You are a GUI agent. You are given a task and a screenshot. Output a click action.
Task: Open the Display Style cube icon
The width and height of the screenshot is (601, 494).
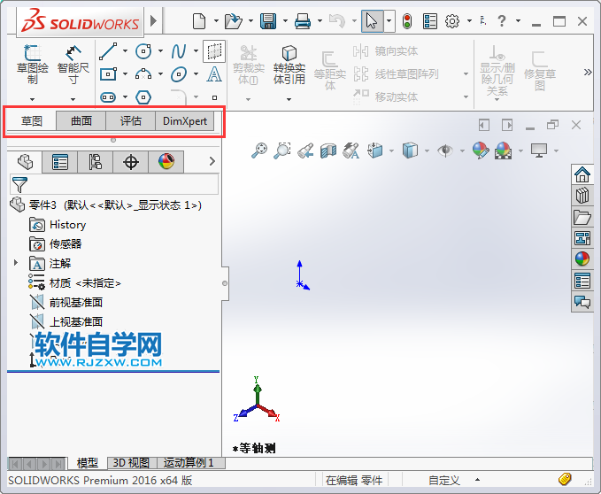point(410,151)
